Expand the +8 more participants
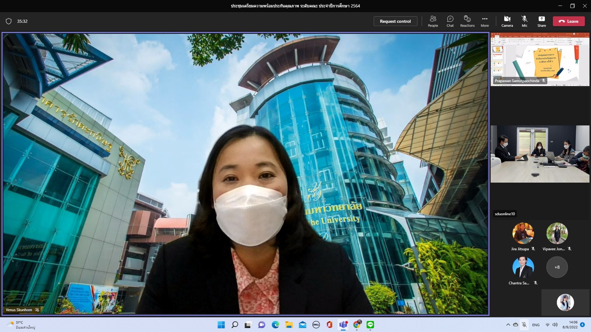Viewport: 591px width, 332px height. coord(557,267)
